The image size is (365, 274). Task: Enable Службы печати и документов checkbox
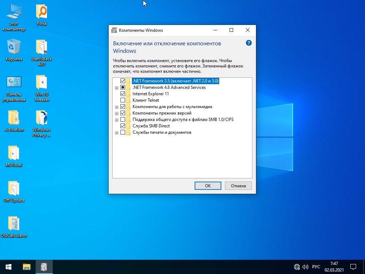(x=123, y=132)
